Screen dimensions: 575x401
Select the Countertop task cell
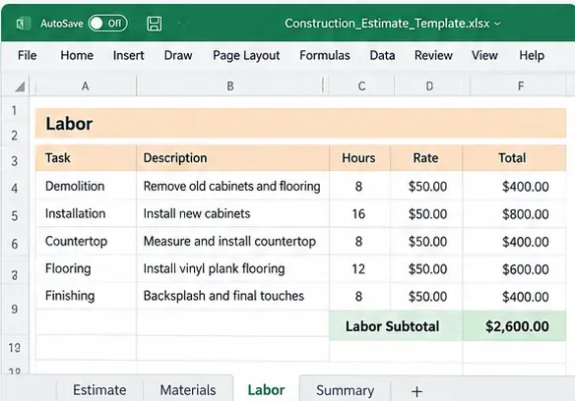click(86, 242)
